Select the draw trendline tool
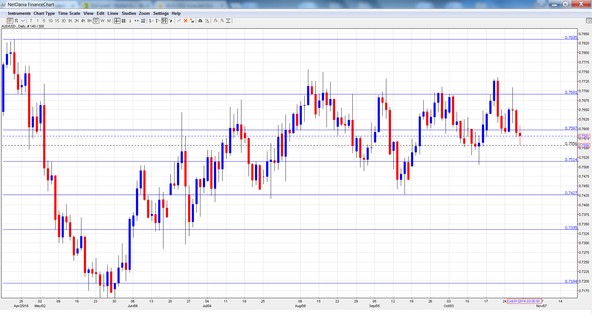Screen dimensions: 592x333 [179, 21]
